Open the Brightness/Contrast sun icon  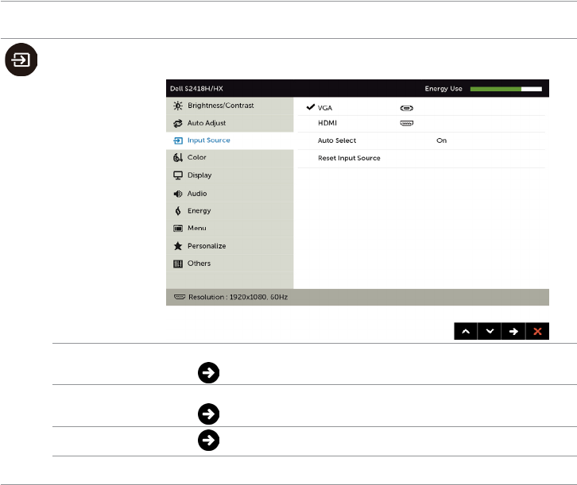tap(178, 106)
